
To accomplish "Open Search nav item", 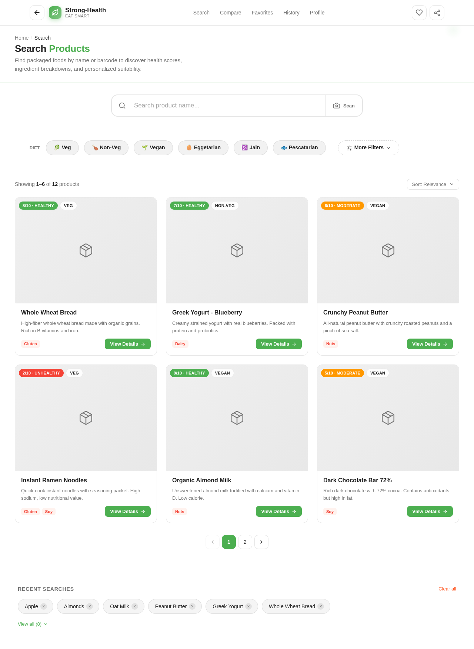I will coord(201,13).
